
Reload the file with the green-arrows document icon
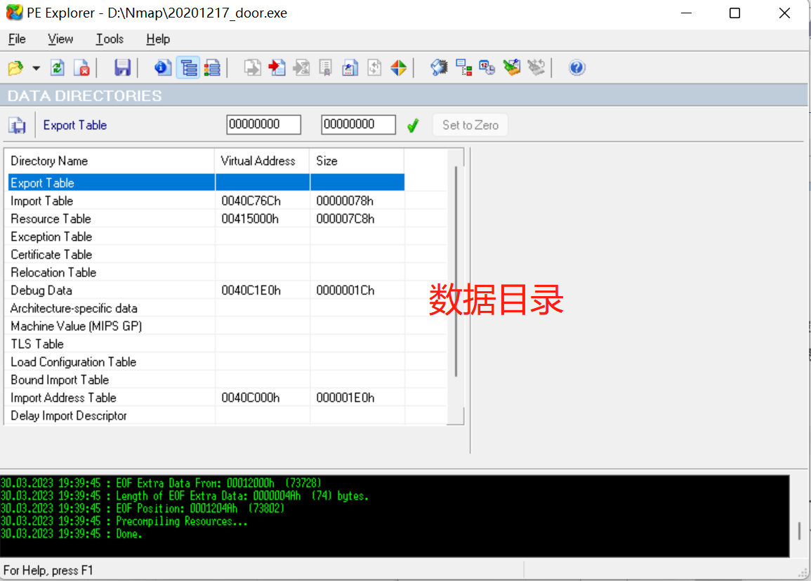pos(58,68)
